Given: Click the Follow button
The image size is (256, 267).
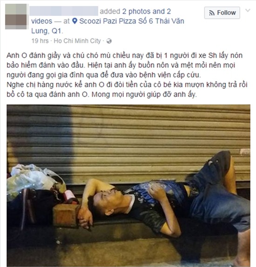Looking at the screenshot, I should 222,13.
